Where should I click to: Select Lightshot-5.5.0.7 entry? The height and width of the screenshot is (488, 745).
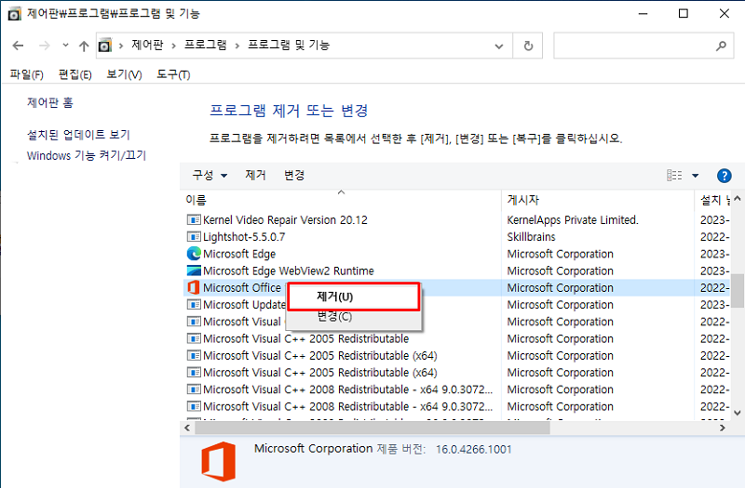244,237
